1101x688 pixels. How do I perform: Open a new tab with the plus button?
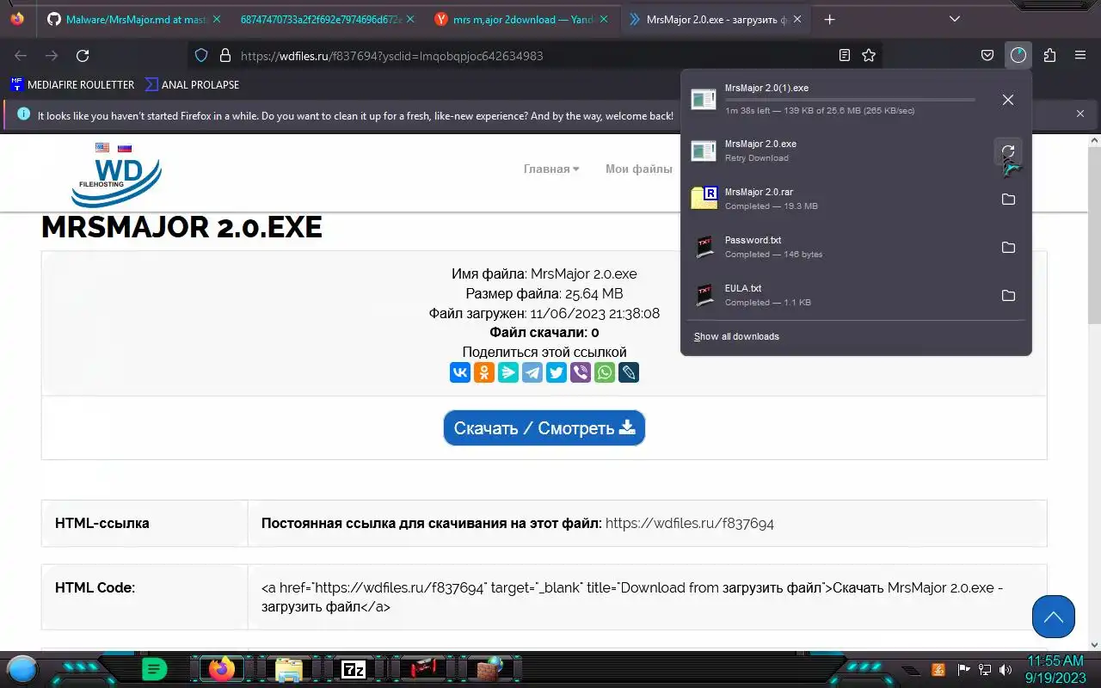(x=829, y=19)
